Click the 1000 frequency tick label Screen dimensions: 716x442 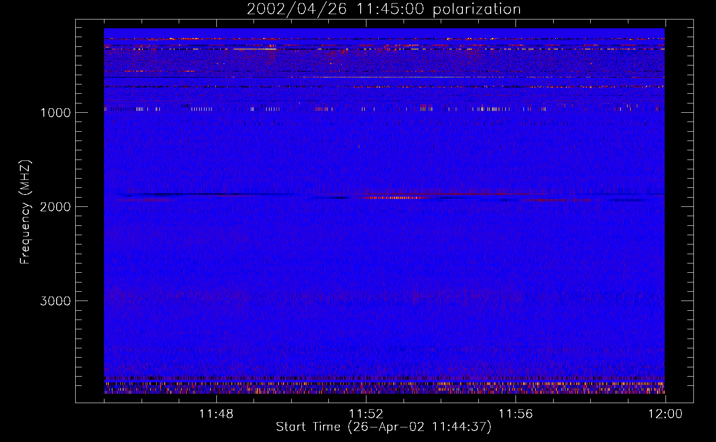point(55,113)
